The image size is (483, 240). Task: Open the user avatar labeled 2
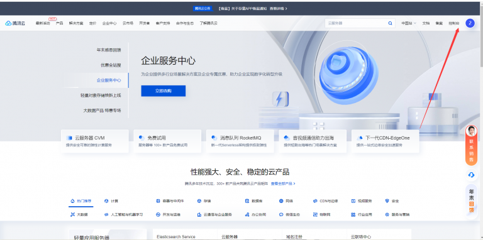click(x=470, y=23)
